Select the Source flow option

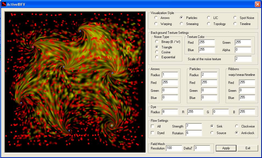click(212, 133)
